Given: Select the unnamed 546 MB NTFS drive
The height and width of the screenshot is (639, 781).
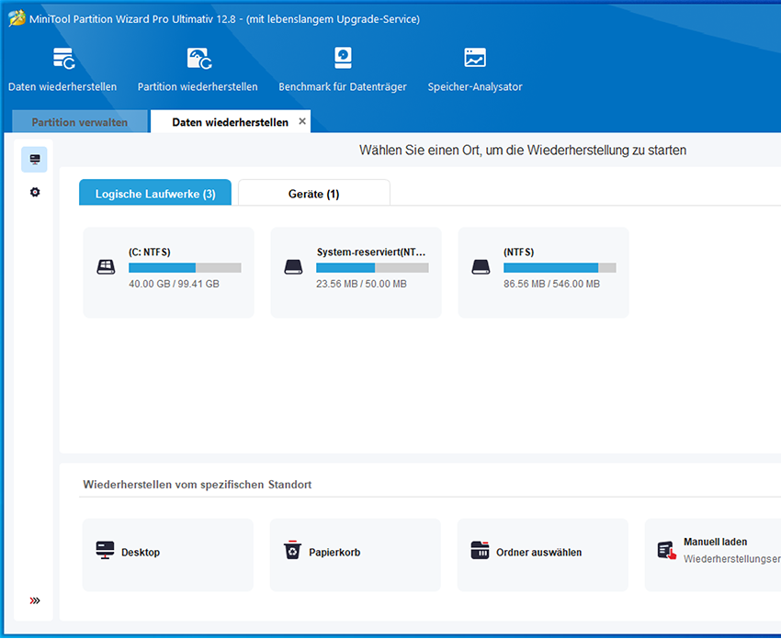Looking at the screenshot, I should 543,272.
